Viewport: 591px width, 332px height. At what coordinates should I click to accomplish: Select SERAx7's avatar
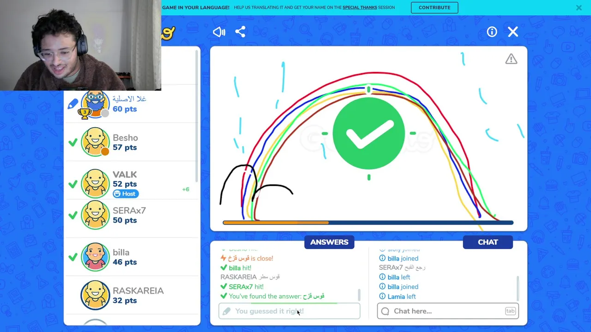click(x=95, y=215)
